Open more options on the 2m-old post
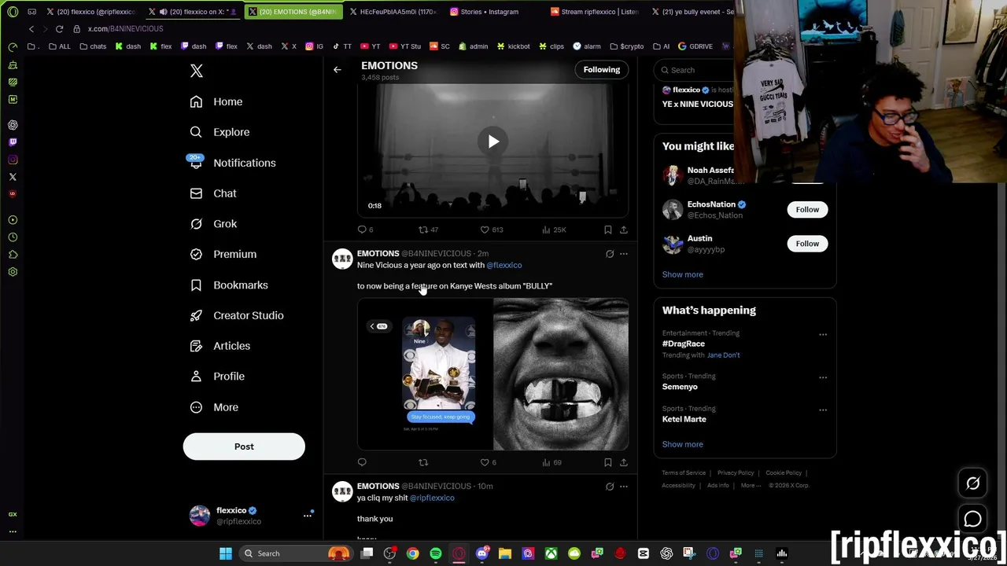This screenshot has height=566, width=1007. (x=624, y=254)
